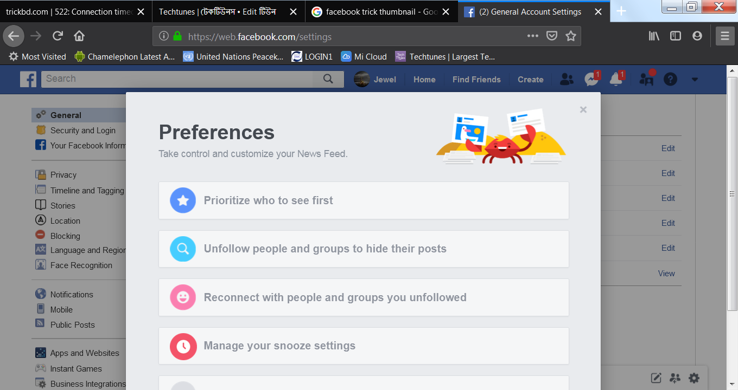Close the Preferences dialog
The image size is (738, 390).
tap(583, 110)
